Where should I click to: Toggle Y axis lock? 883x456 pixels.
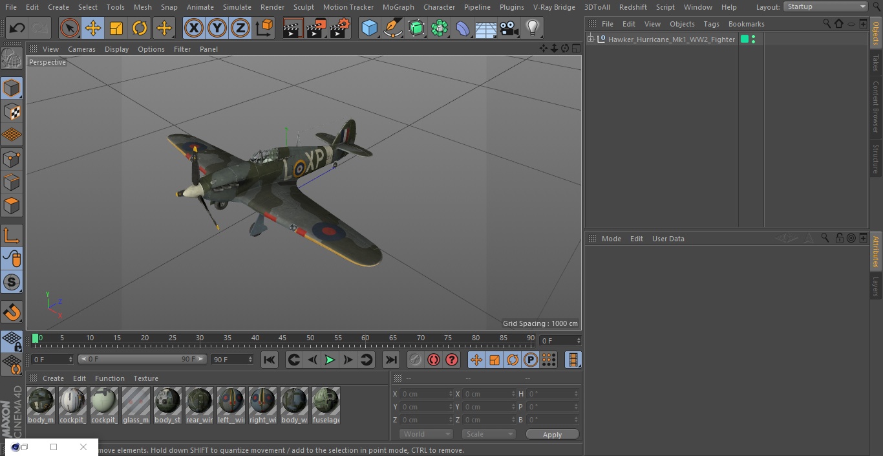pyautogui.click(x=217, y=28)
